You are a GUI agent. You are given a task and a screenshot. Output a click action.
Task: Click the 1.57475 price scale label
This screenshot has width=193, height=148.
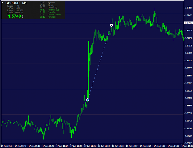(x=189, y=15)
